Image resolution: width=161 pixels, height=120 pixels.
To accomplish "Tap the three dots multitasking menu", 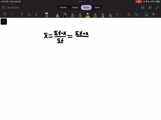I will (80, 2).
